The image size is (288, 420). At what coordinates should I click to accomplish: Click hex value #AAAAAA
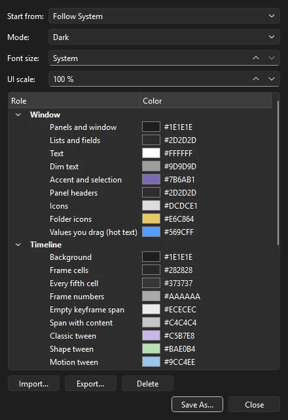[x=182, y=296]
